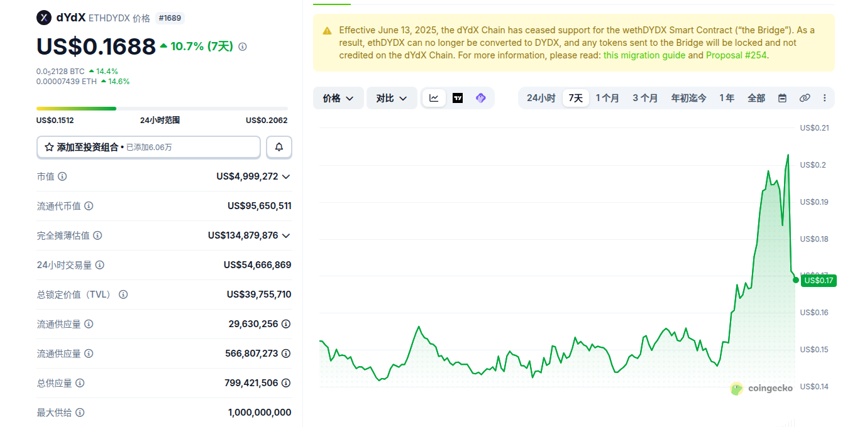This screenshot has height=427, width=855.
Task: Select the 年初迄今 time range tab
Action: pos(688,98)
